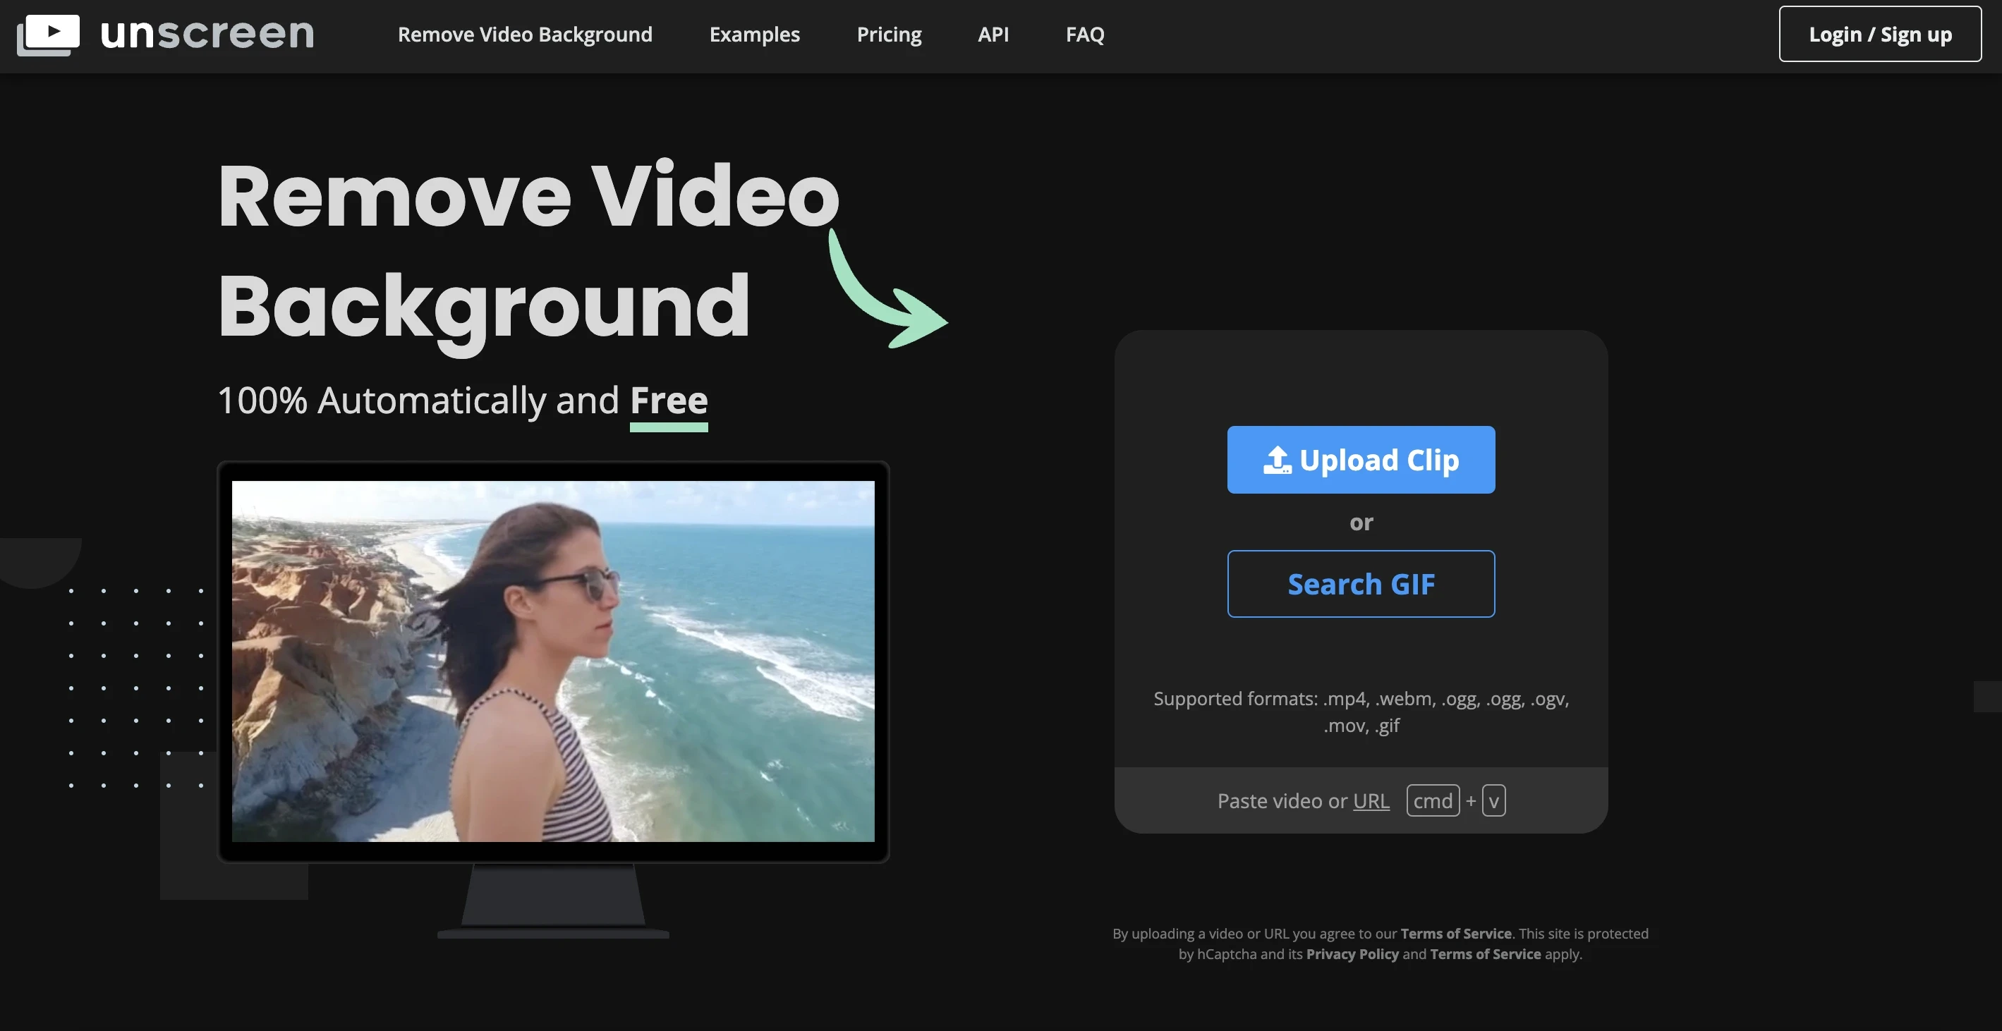Open the FAQ nav link
Viewport: 2002px width, 1031px height.
tap(1084, 34)
